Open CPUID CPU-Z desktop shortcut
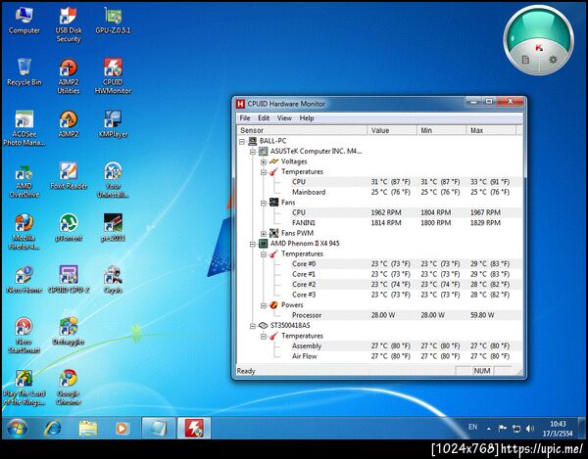 pyautogui.click(x=69, y=280)
